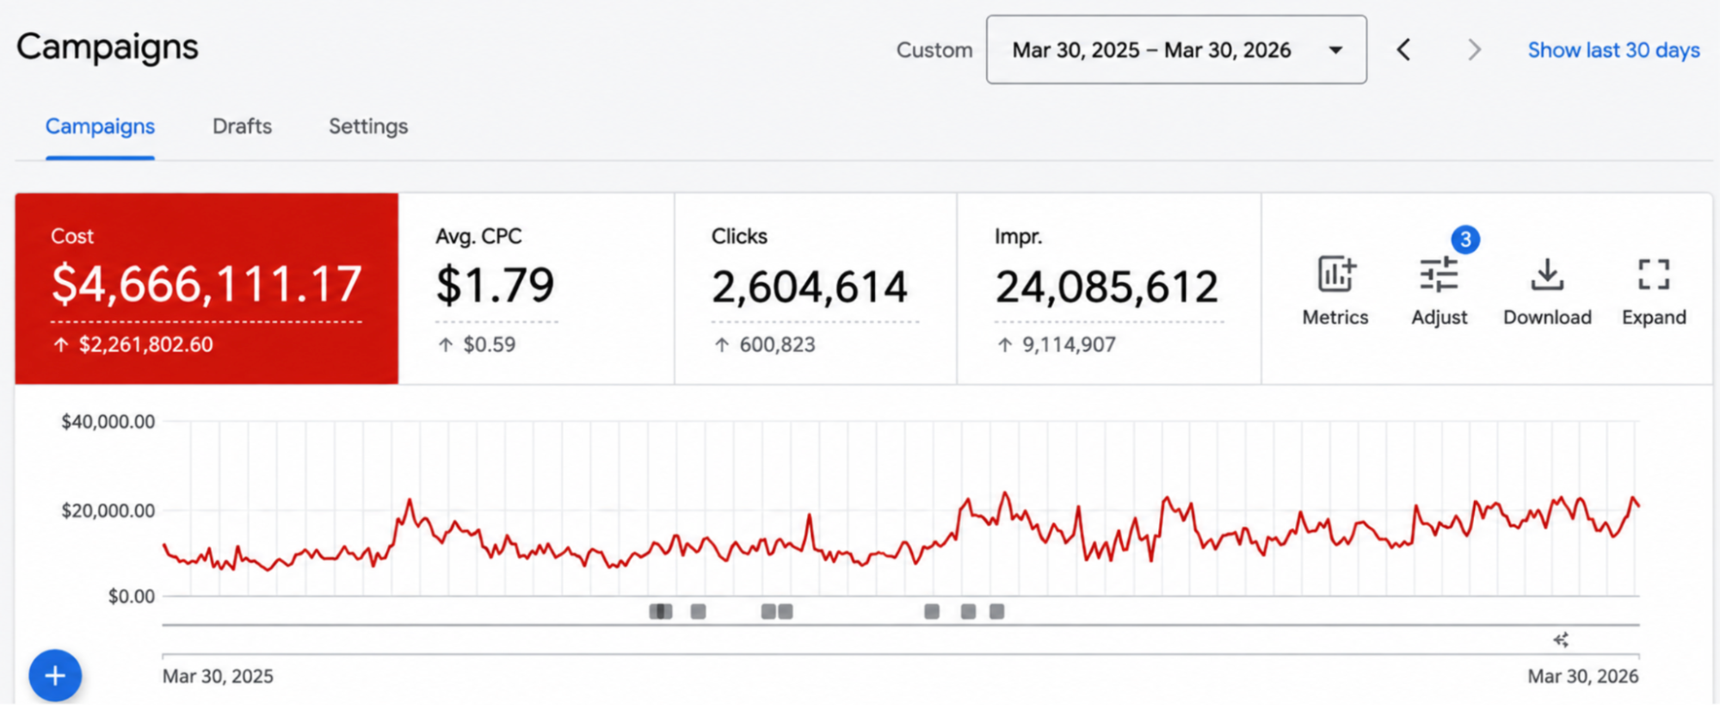Select the Impr. metric card
Image resolution: width=1720 pixels, height=705 pixels.
pos(1109,288)
